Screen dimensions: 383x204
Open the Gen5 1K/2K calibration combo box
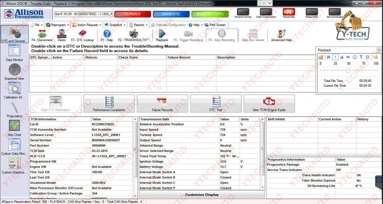(x=83, y=14)
